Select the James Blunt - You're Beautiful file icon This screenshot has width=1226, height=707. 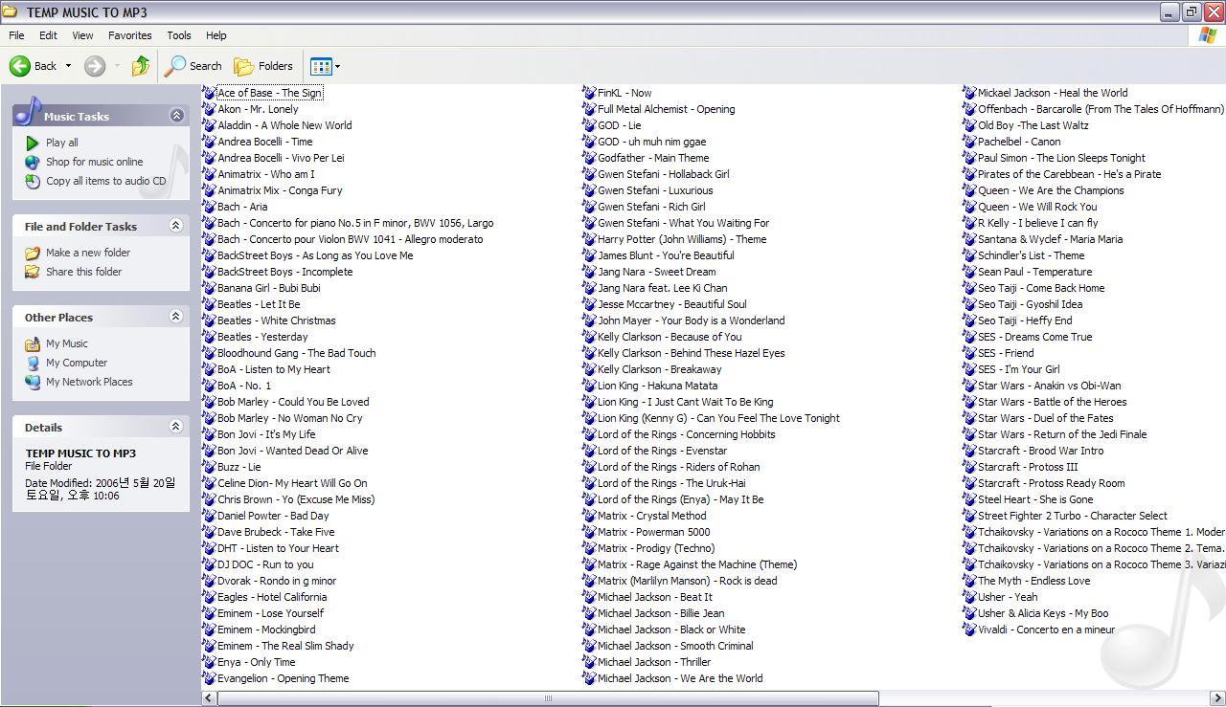click(x=589, y=255)
